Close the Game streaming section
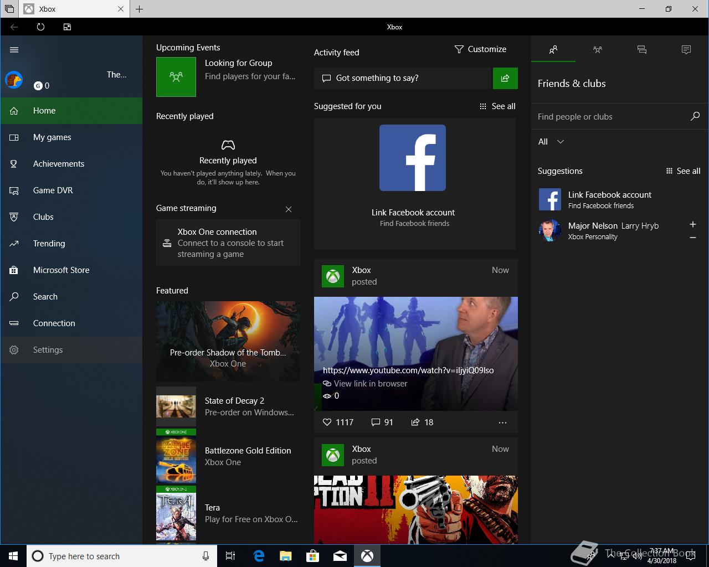709x567 pixels. [x=288, y=209]
